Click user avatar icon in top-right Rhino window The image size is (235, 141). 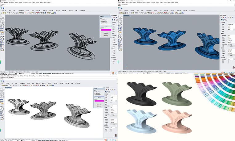pos(234,68)
